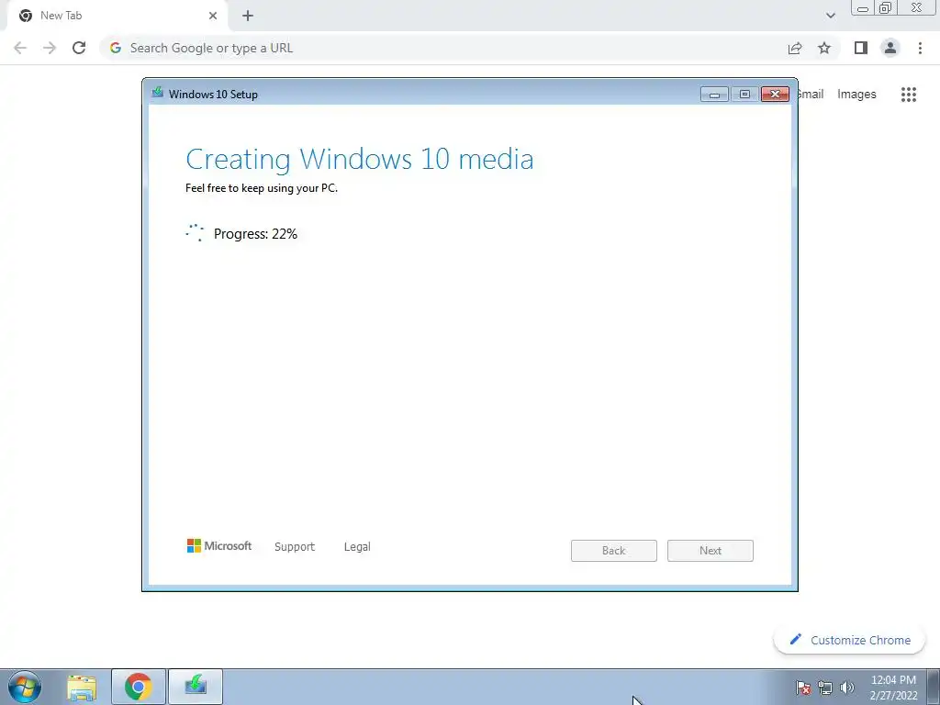The image size is (940, 705).
Task: Click the Windows 10 Setup title icon
Action: (x=158, y=93)
